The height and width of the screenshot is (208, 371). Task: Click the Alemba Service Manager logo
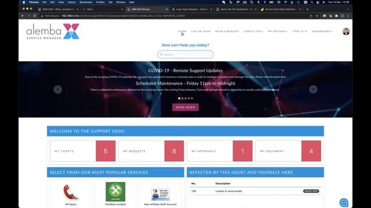(x=53, y=31)
